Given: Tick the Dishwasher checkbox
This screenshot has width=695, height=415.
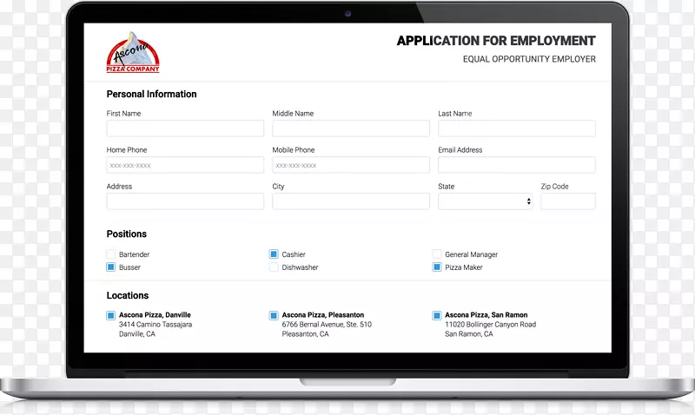Looking at the screenshot, I should coord(274,267).
